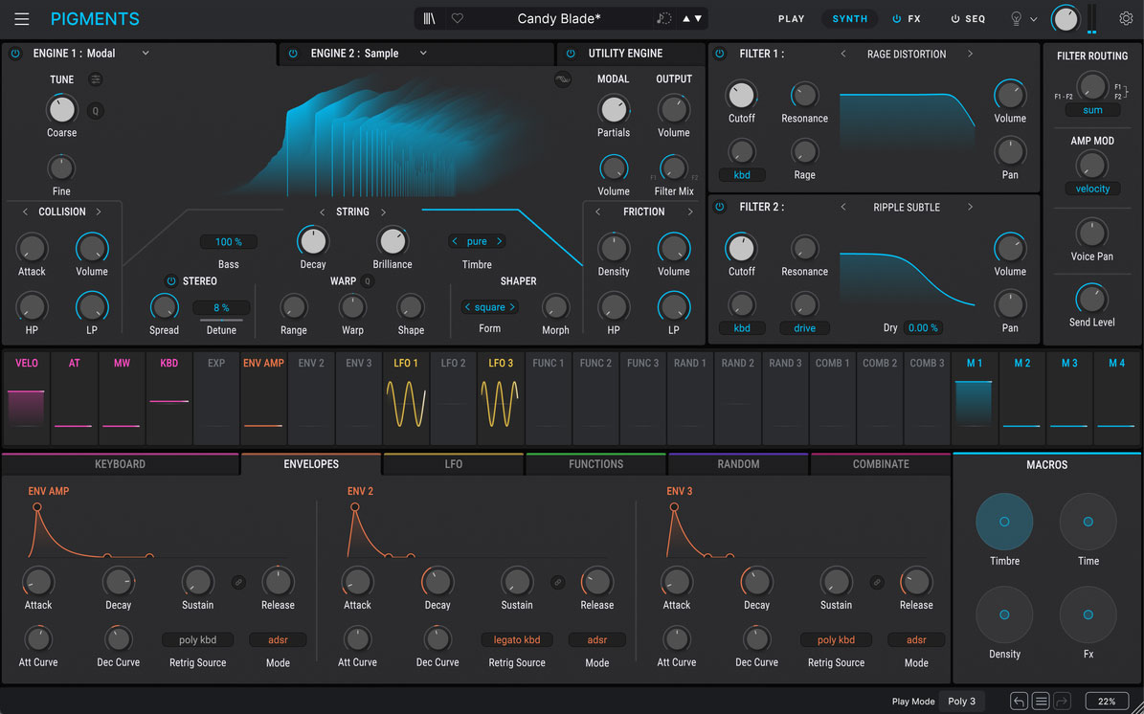Toggle Engine 2 power button

coord(293,54)
